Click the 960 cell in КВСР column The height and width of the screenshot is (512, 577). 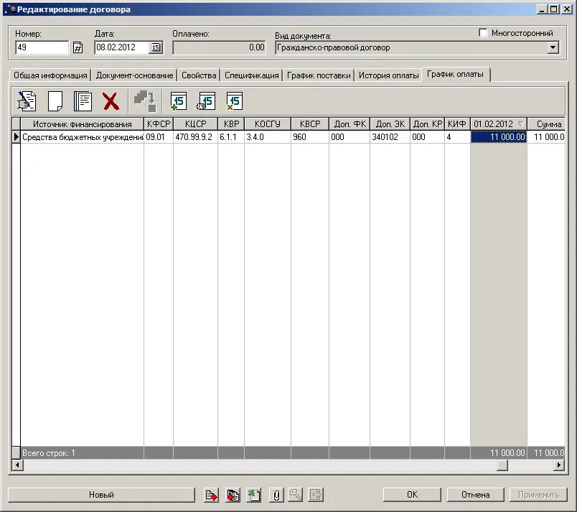[x=310, y=137]
